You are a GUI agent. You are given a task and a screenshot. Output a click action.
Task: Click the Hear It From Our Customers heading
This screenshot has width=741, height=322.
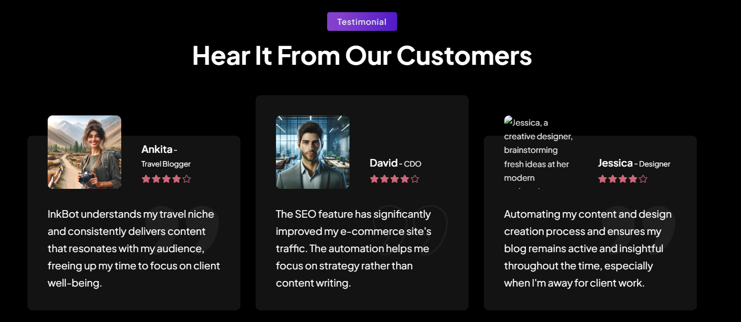362,55
